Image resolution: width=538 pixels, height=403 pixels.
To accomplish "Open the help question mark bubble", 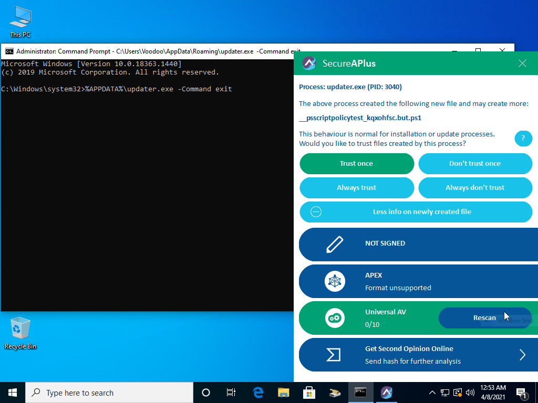I will [x=523, y=139].
